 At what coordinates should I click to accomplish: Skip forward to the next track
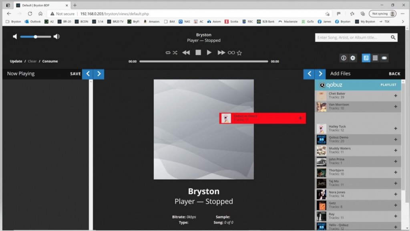221,53
